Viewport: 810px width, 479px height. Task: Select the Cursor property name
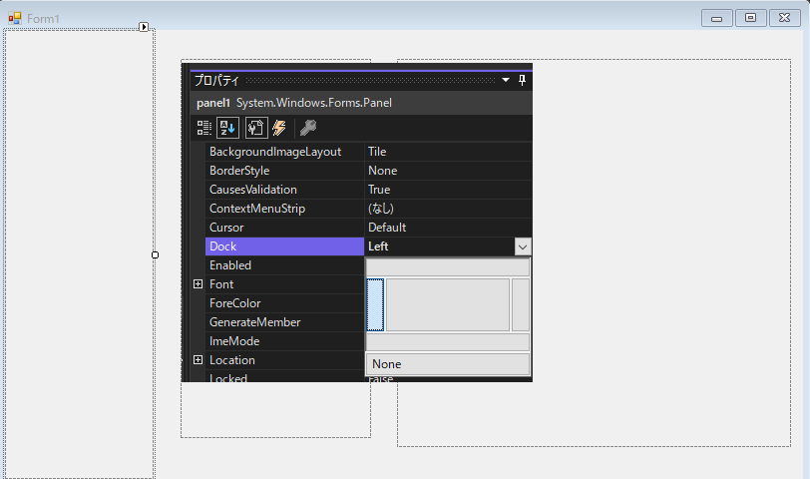click(226, 228)
